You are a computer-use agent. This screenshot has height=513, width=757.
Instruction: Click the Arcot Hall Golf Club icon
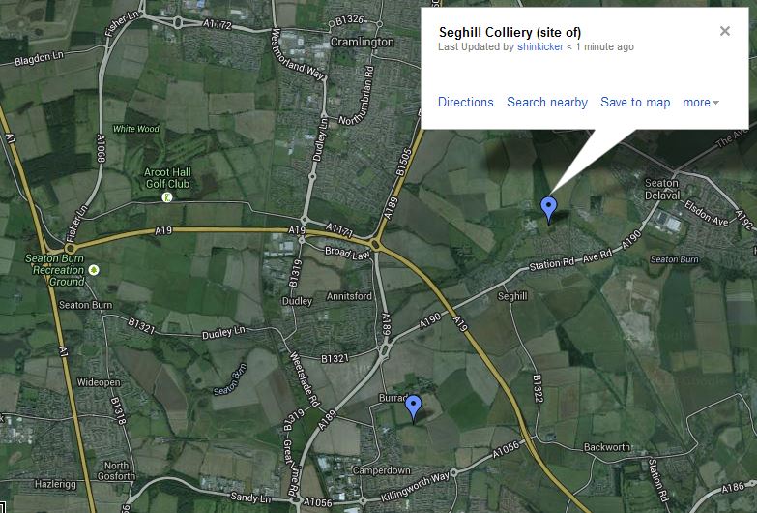click(x=167, y=196)
